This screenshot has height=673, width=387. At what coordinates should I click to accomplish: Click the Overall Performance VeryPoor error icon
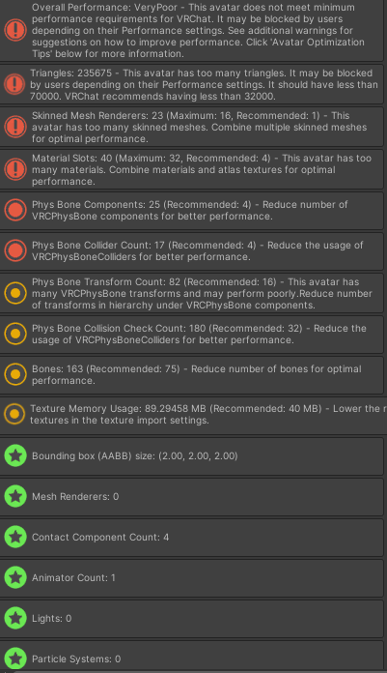click(x=15, y=31)
